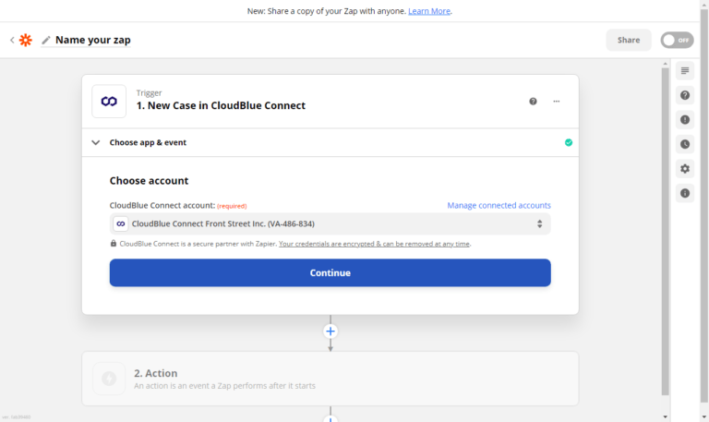Click the trigger title New Case in CloudBlue Connect
This screenshot has width=709, height=422.
221,105
